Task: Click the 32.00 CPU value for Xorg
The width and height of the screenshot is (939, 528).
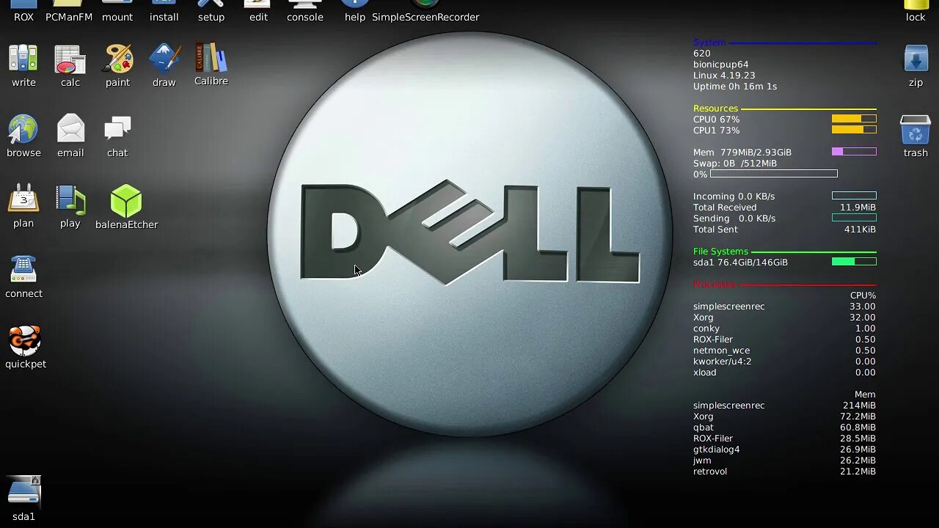Action: coord(863,318)
